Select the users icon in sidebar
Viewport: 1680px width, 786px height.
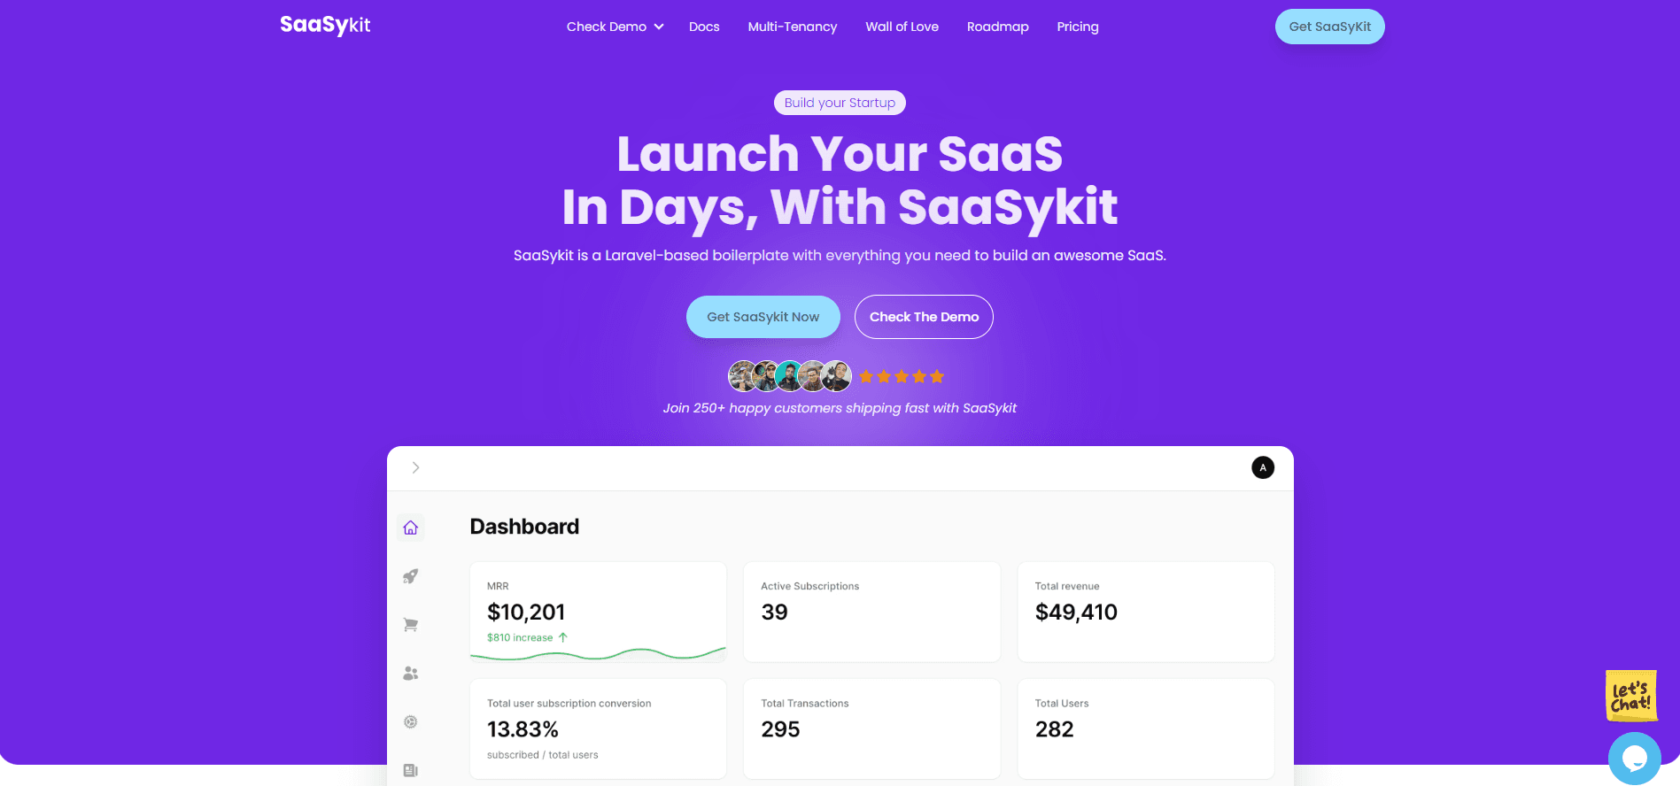click(410, 673)
